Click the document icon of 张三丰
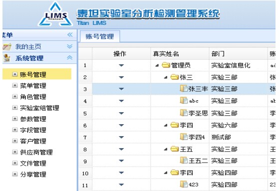The image size is (280, 191). 184,89
